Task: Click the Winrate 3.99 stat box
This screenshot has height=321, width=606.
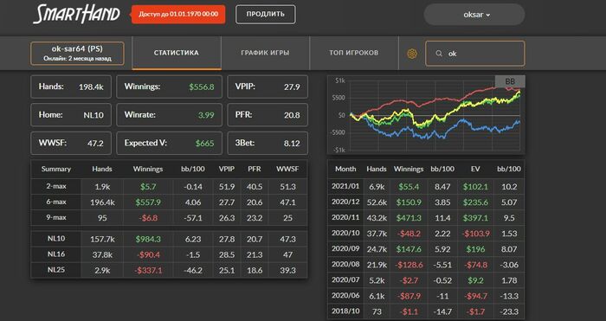Action: [170, 115]
